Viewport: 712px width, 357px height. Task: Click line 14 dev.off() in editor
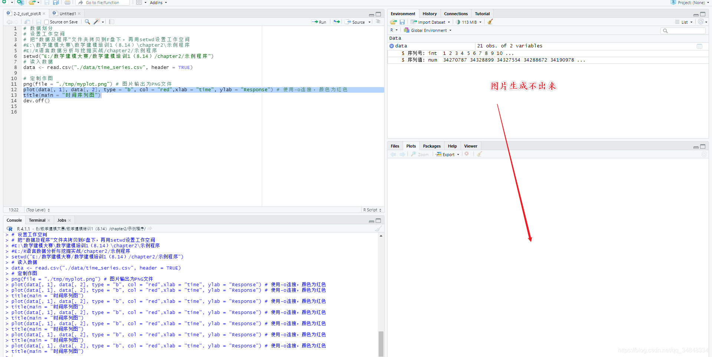[x=36, y=101]
